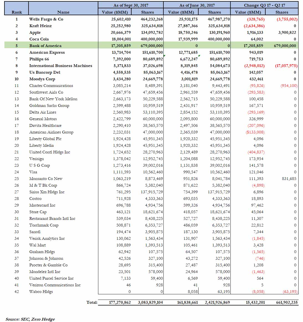Select the Kraft Heinz name cell
The width and height of the screenshot is (303, 322).
coord(40,26)
